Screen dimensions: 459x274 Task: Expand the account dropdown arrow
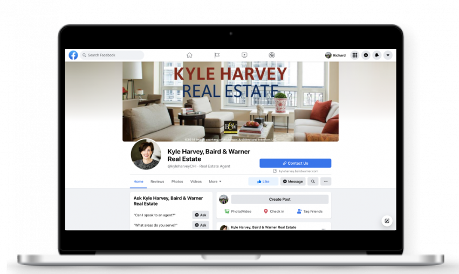(x=388, y=55)
